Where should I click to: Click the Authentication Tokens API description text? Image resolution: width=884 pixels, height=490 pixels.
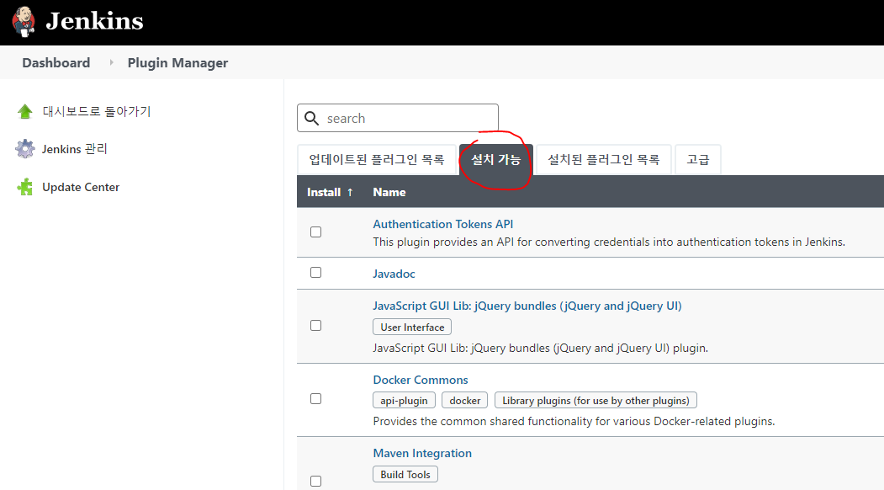click(x=609, y=242)
